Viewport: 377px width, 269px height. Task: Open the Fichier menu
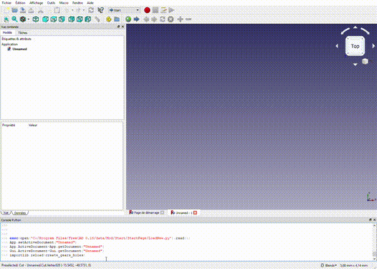pos(7,3)
